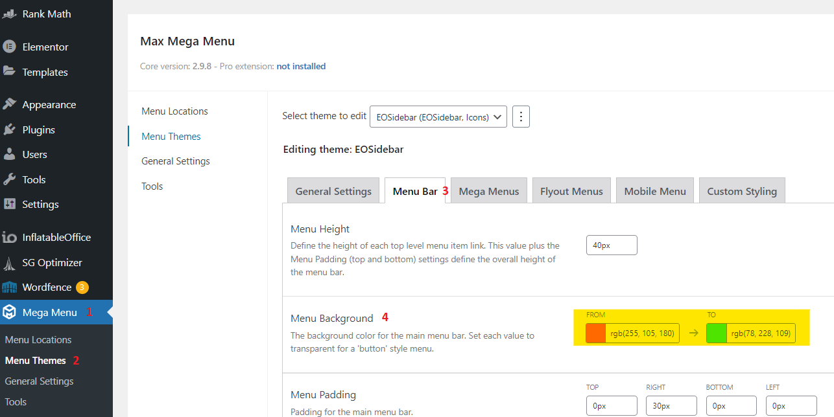The height and width of the screenshot is (417, 834).
Task: Switch to the General Settings tab
Action: pyautogui.click(x=333, y=190)
